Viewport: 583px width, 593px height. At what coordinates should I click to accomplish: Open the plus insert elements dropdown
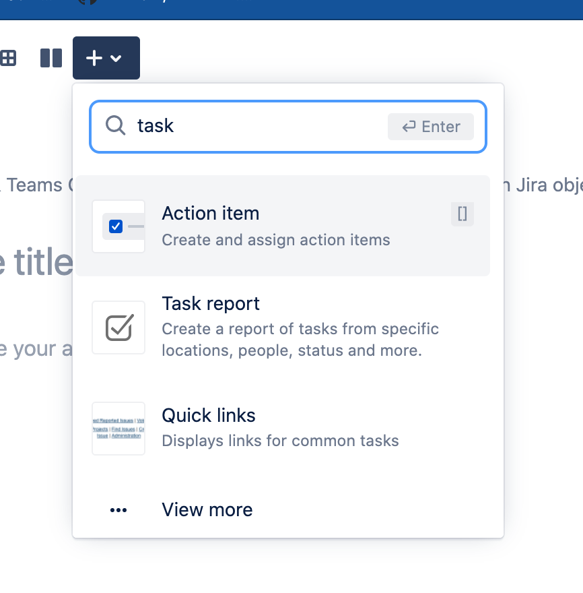coord(106,58)
